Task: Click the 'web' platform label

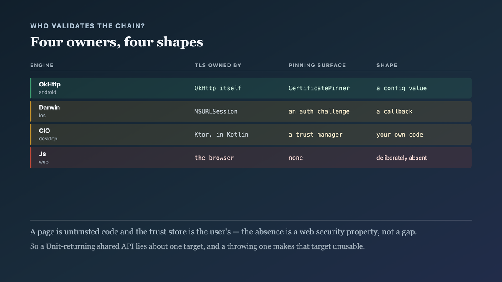Action: point(44,162)
